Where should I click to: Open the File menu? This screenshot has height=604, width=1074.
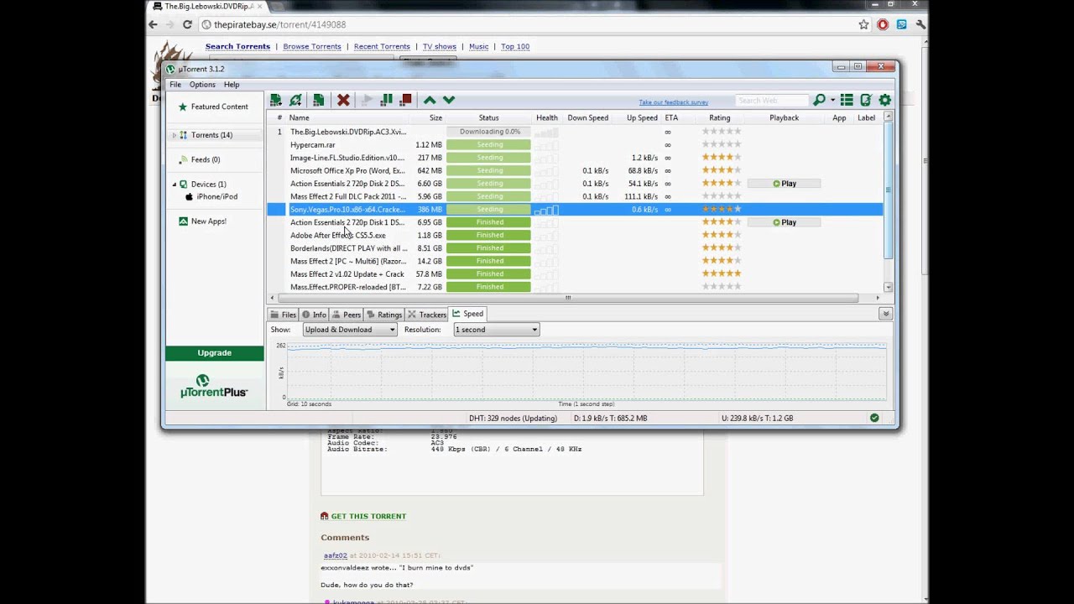175,85
